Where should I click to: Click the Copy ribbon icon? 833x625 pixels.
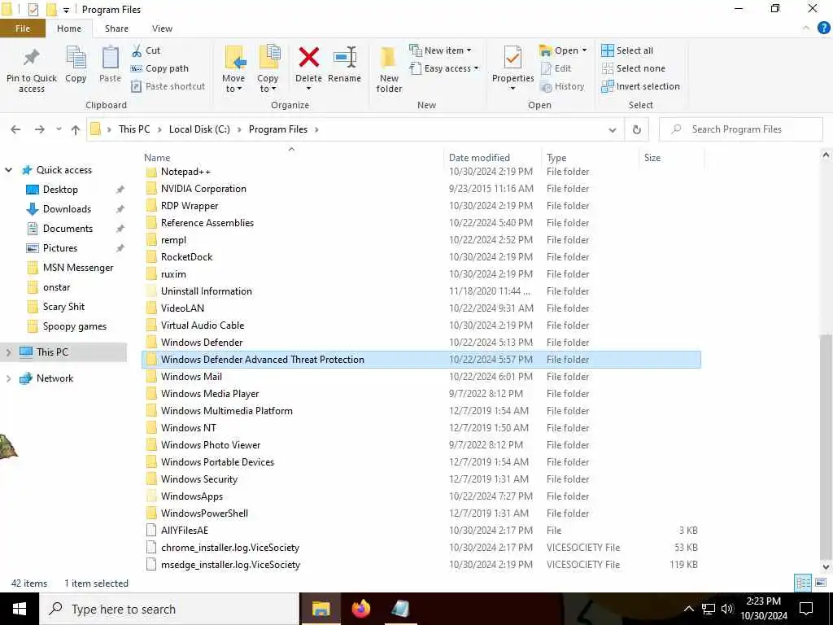point(76,58)
